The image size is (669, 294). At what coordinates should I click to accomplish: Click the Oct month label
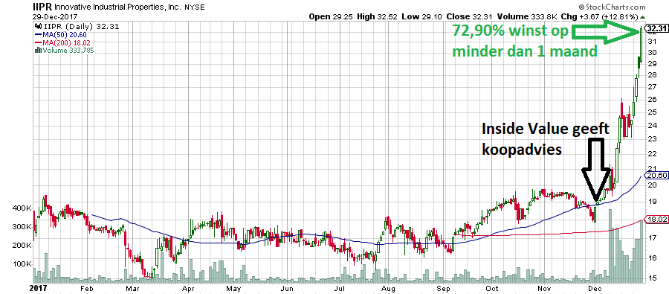(492, 289)
